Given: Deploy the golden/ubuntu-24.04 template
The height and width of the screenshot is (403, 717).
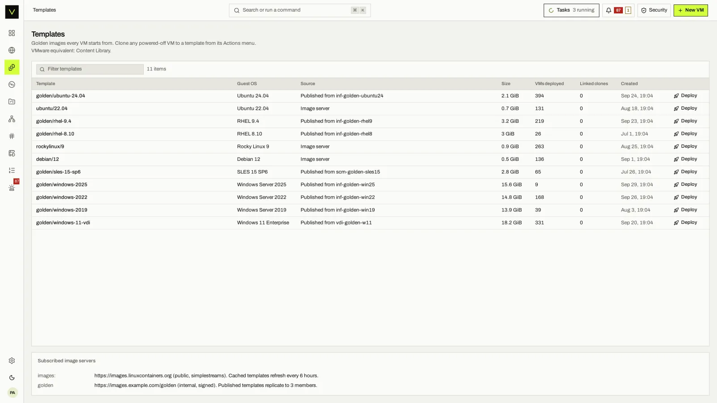Looking at the screenshot, I should coord(686,96).
